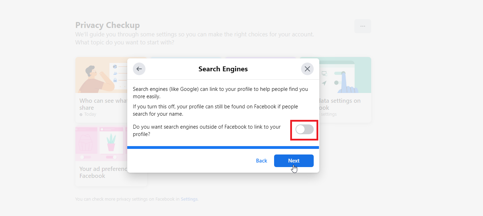Click the back arrow icon in dialog header
Image resolution: width=483 pixels, height=216 pixels.
tap(139, 69)
